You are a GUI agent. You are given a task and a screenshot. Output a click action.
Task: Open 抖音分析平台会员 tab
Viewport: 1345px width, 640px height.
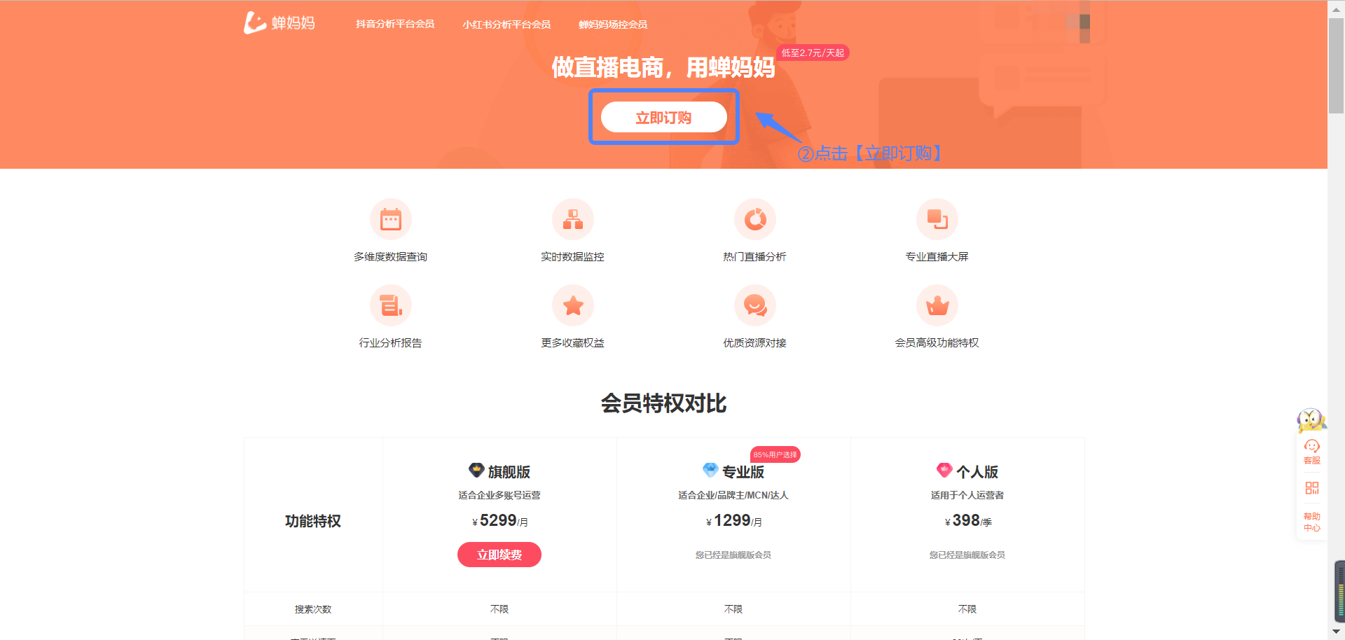[x=394, y=24]
